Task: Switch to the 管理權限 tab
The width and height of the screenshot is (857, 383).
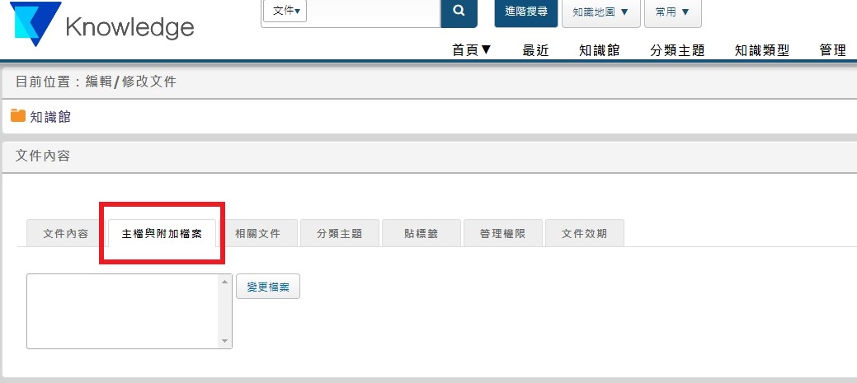Action: tap(503, 234)
